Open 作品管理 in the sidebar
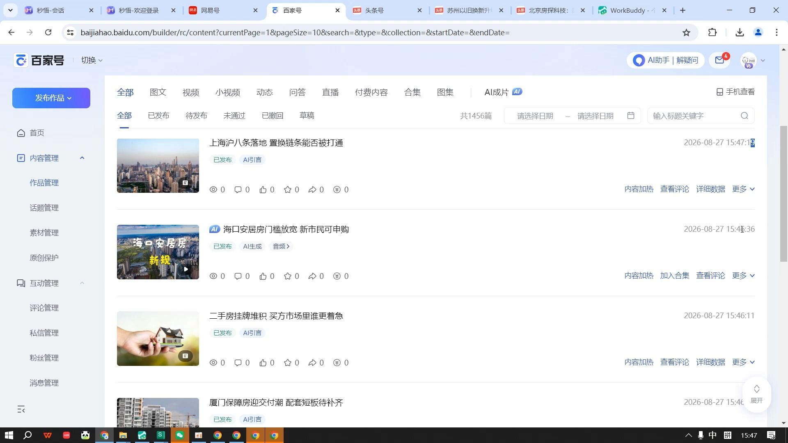The height and width of the screenshot is (443, 788). point(44,183)
